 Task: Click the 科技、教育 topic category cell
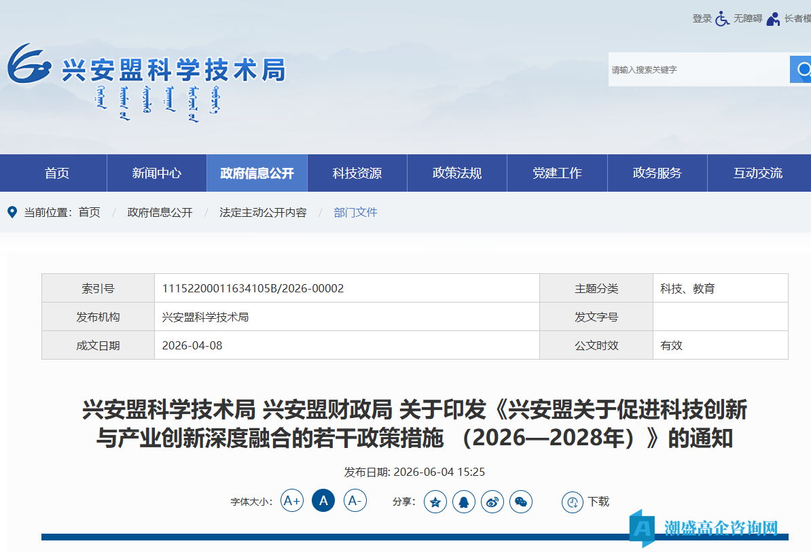tap(721, 288)
